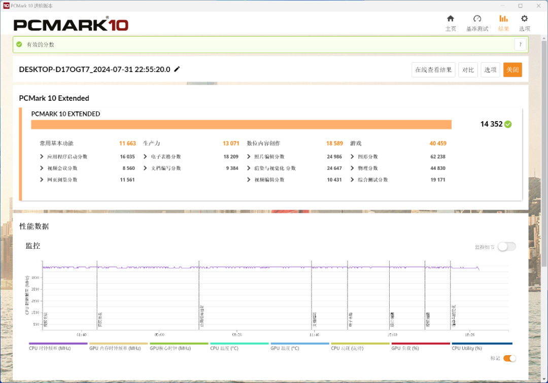The width and height of the screenshot is (548, 383).
Task: Expand the 视频编辑分数 row
Action: tap(249, 180)
